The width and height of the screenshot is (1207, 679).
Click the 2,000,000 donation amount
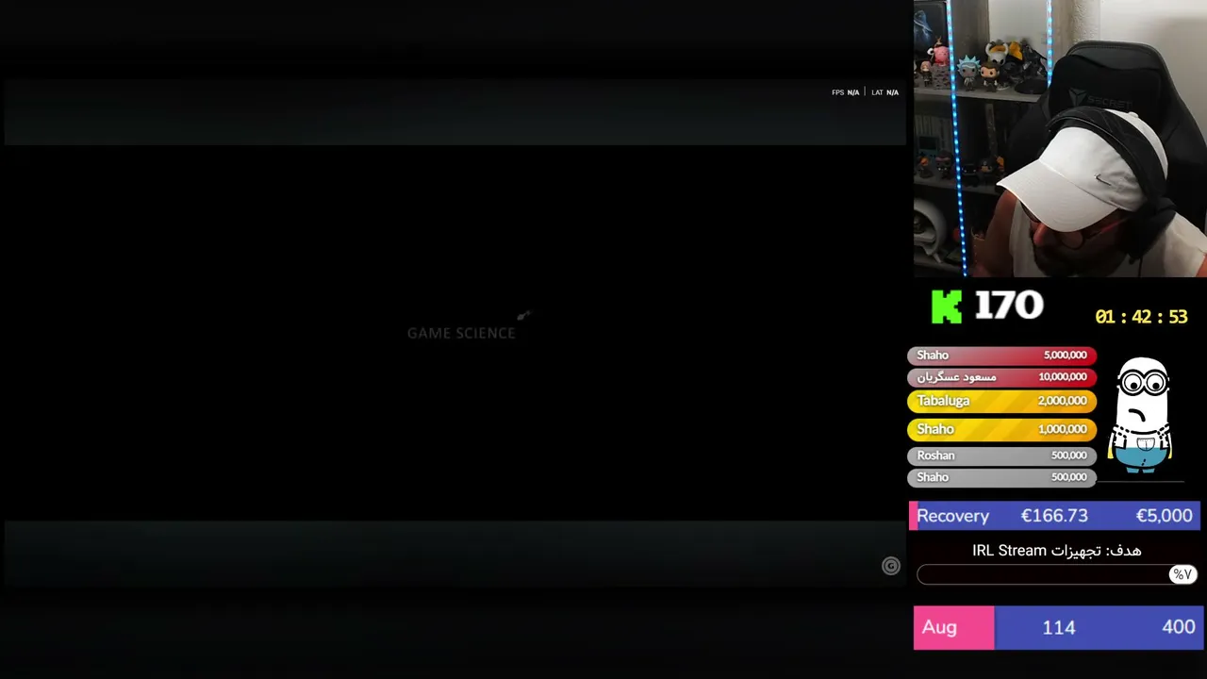(1062, 401)
